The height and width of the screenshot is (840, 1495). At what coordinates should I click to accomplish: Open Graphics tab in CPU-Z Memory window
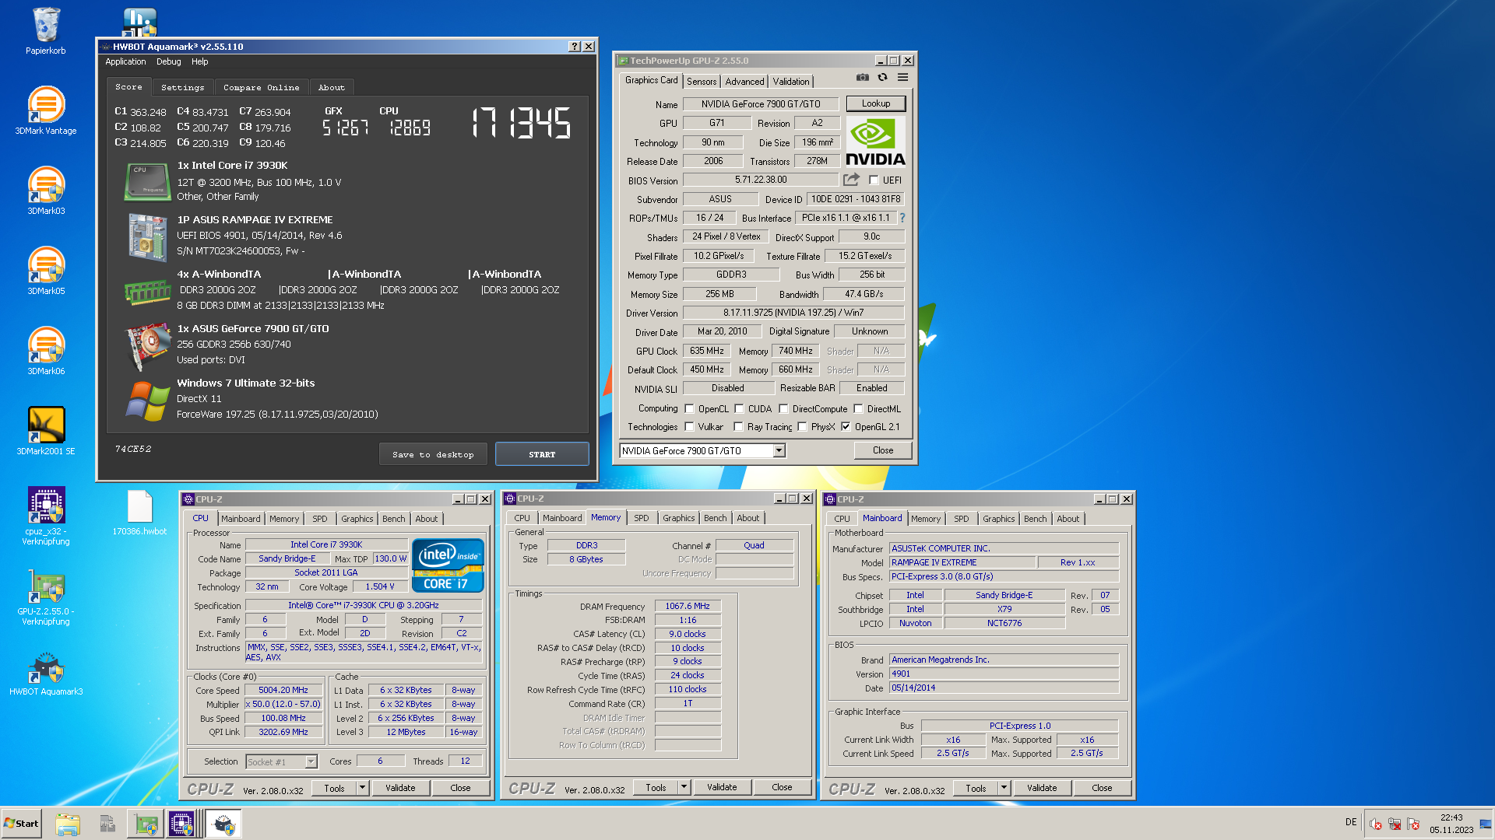point(678,518)
